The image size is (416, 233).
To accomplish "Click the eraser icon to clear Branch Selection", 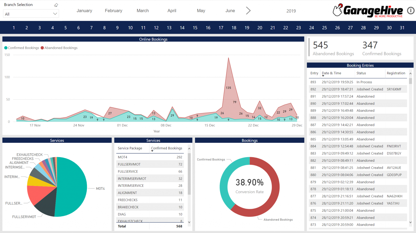I will click(56, 5).
